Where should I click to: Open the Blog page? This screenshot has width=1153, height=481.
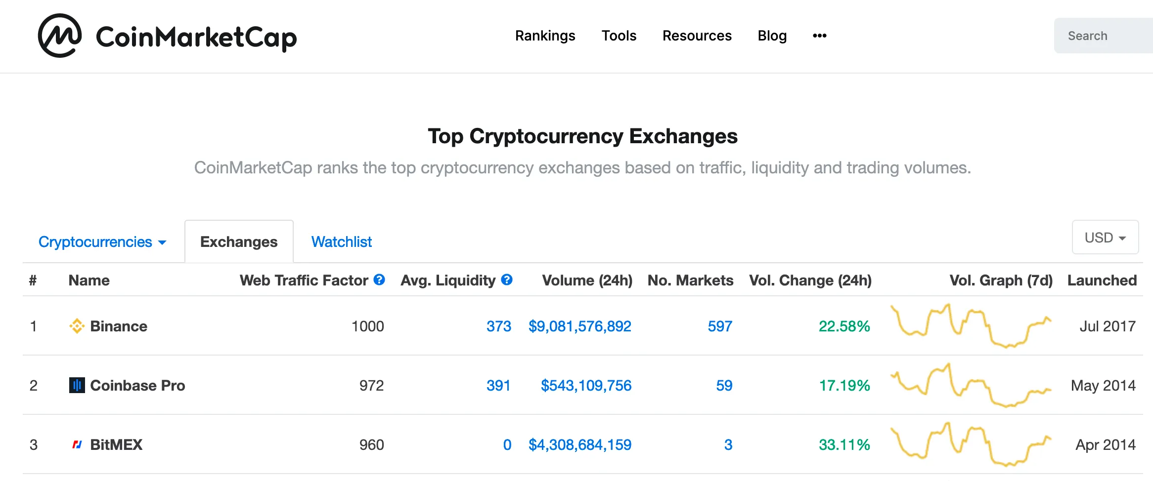point(772,36)
